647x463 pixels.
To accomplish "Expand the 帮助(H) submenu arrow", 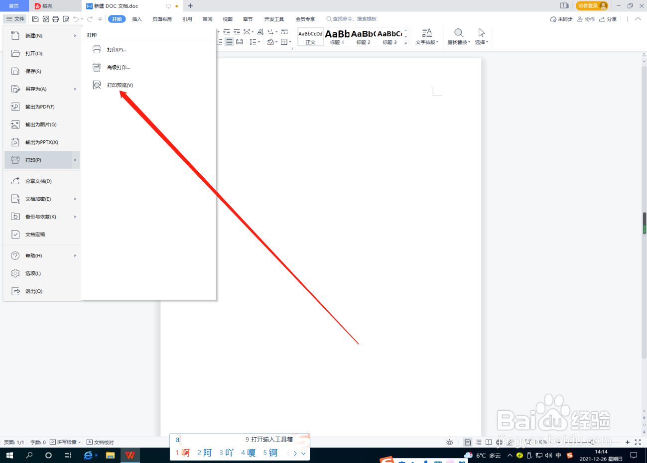I will pyautogui.click(x=75, y=256).
